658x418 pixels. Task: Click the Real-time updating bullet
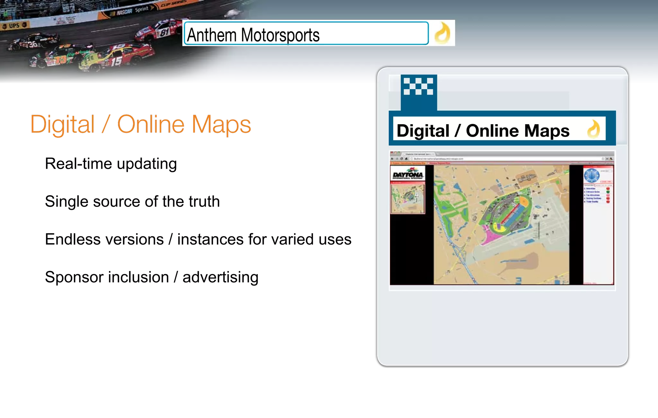111,164
